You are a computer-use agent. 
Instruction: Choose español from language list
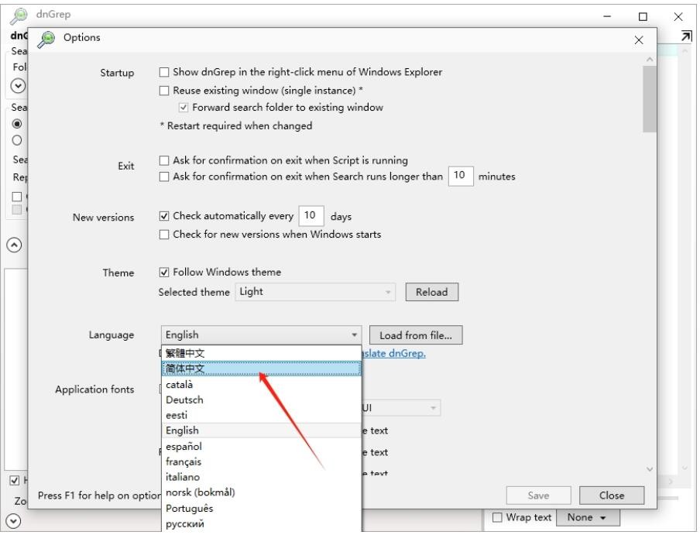[261, 447]
